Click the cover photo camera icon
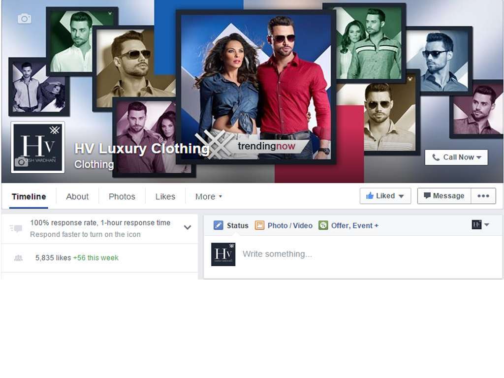The width and height of the screenshot is (504, 378). (x=24, y=19)
